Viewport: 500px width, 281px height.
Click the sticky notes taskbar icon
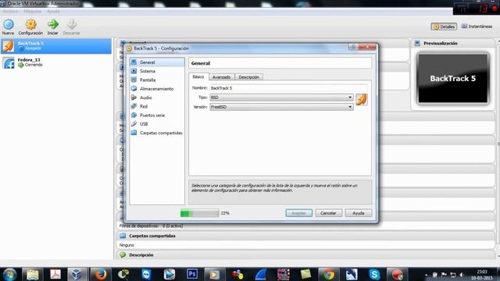pos(305,274)
